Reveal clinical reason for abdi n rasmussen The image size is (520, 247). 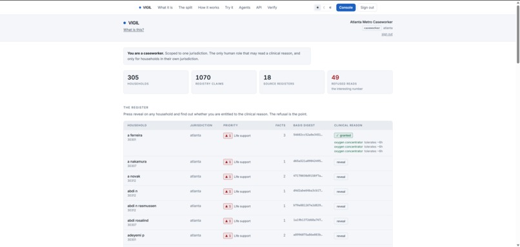[x=341, y=206]
